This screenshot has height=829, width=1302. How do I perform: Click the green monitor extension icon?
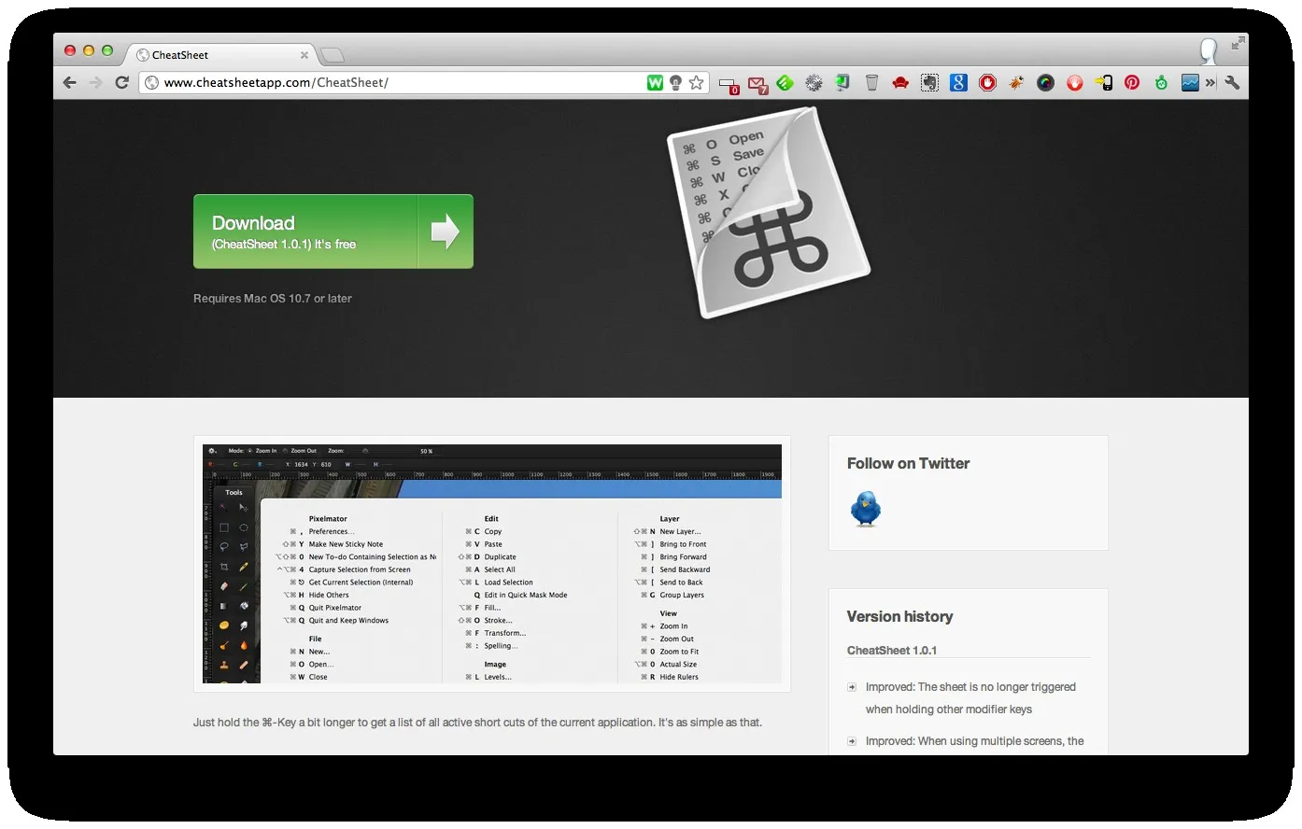click(842, 82)
